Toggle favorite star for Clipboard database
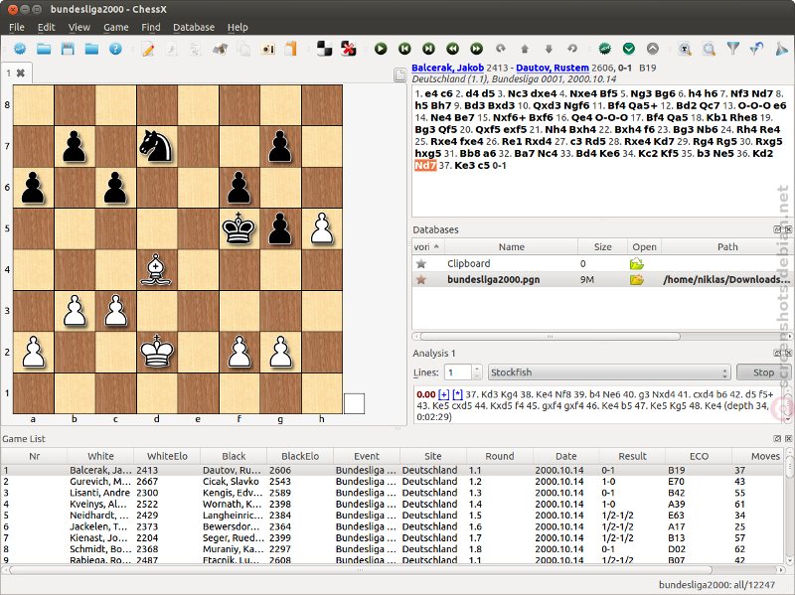The image size is (795, 595). (x=420, y=263)
